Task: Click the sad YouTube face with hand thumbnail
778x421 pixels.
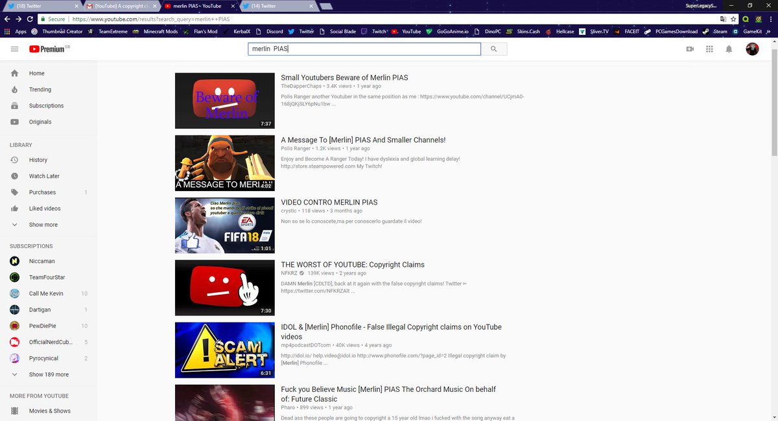Action: tap(225, 288)
